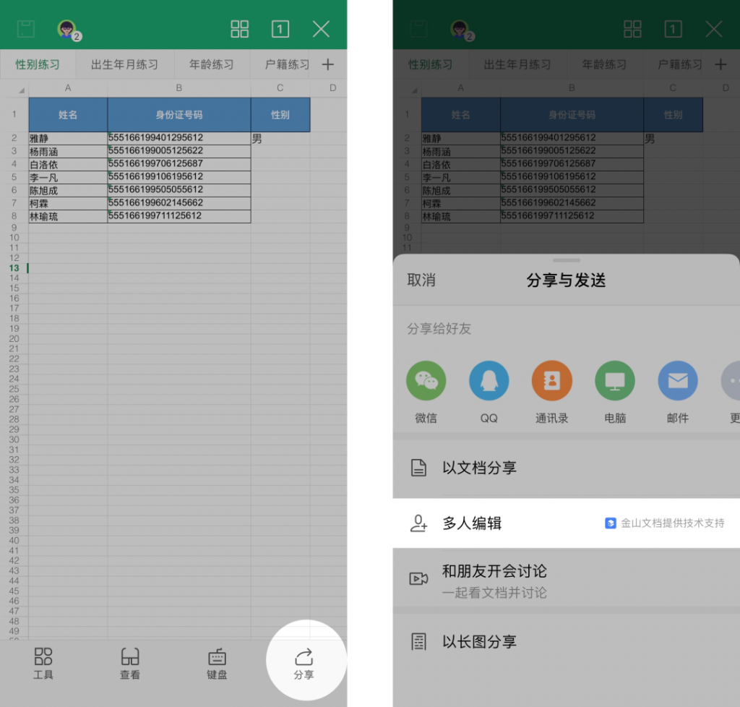Select the row 1 header on the left screen
The height and width of the screenshot is (707, 740).
[14, 114]
